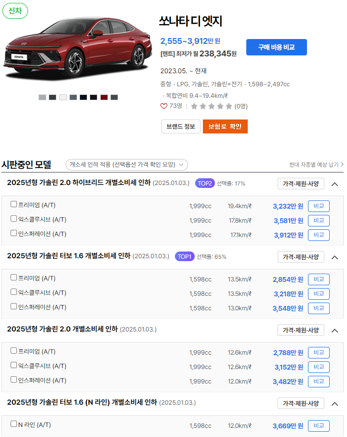Screen dimensions: 347x437
Task: Click 비교 for 3,581만원 trim
Action: (x=319, y=221)
